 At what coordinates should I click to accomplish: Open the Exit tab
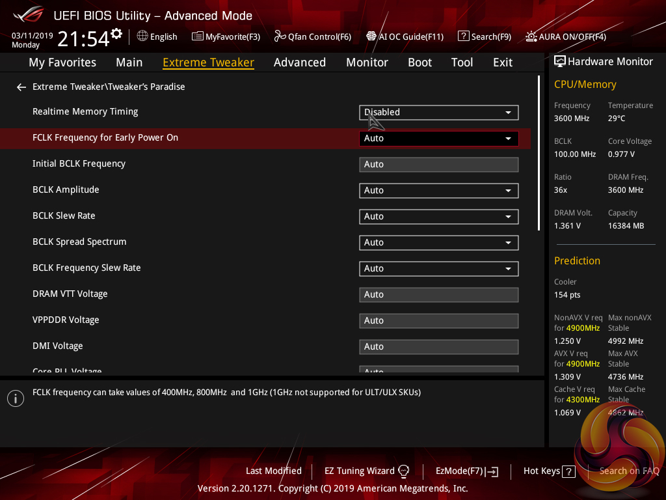(503, 62)
